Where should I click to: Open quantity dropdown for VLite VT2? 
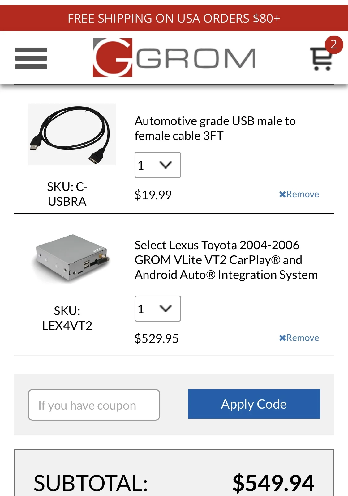coord(157,309)
